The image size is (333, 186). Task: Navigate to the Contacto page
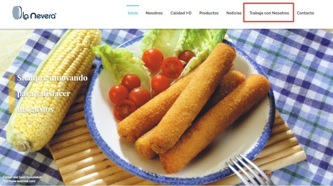(305, 13)
